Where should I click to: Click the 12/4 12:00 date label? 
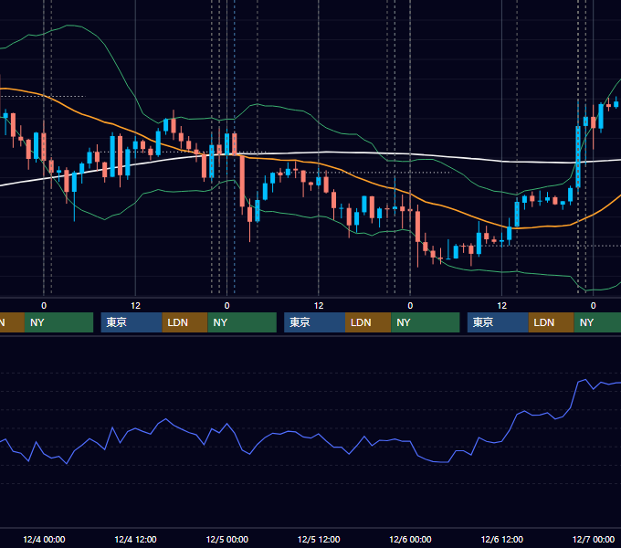point(135,539)
